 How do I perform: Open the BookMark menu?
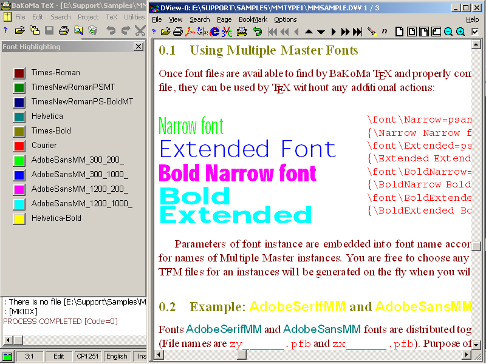253,19
